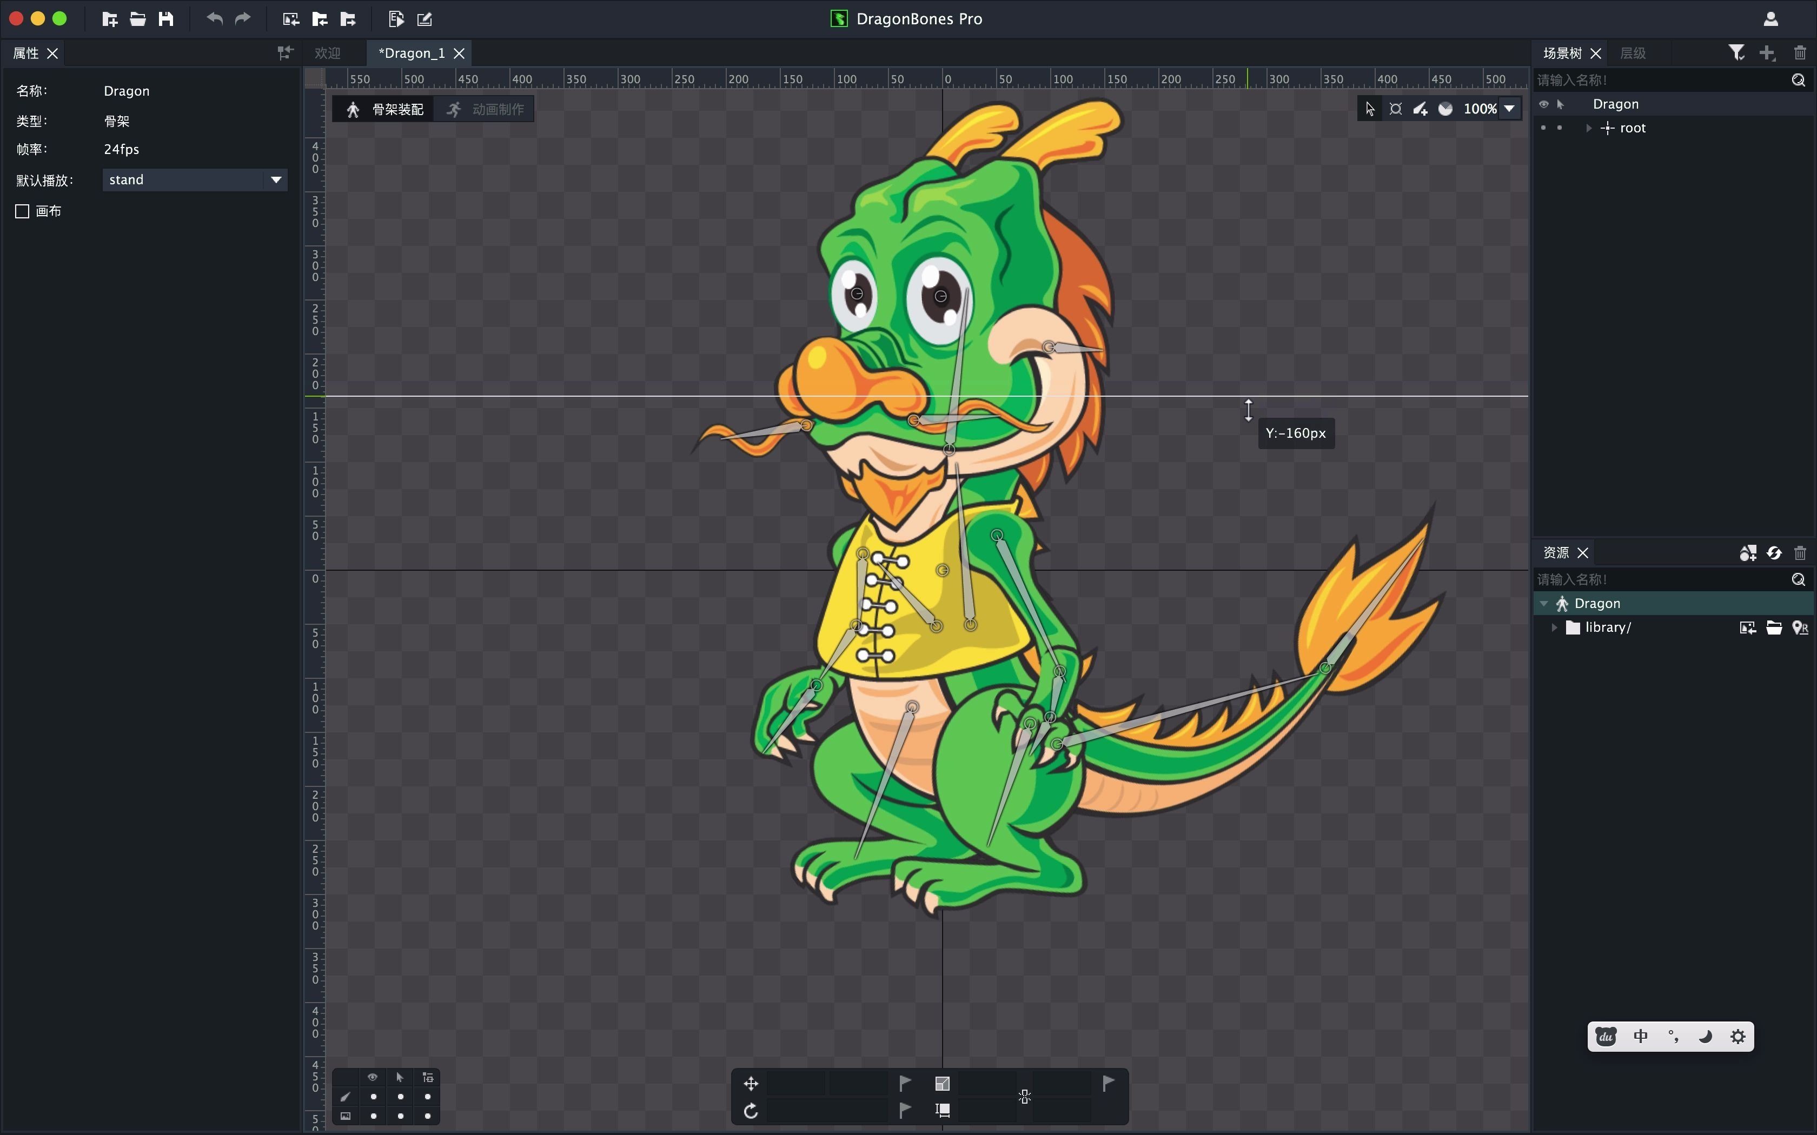Image resolution: width=1817 pixels, height=1135 pixels.
Task: Open the 100% zoom level dropdown
Action: pos(1509,109)
